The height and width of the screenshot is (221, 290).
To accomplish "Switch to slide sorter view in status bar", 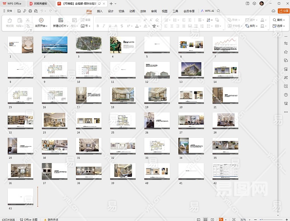I will (205, 220).
